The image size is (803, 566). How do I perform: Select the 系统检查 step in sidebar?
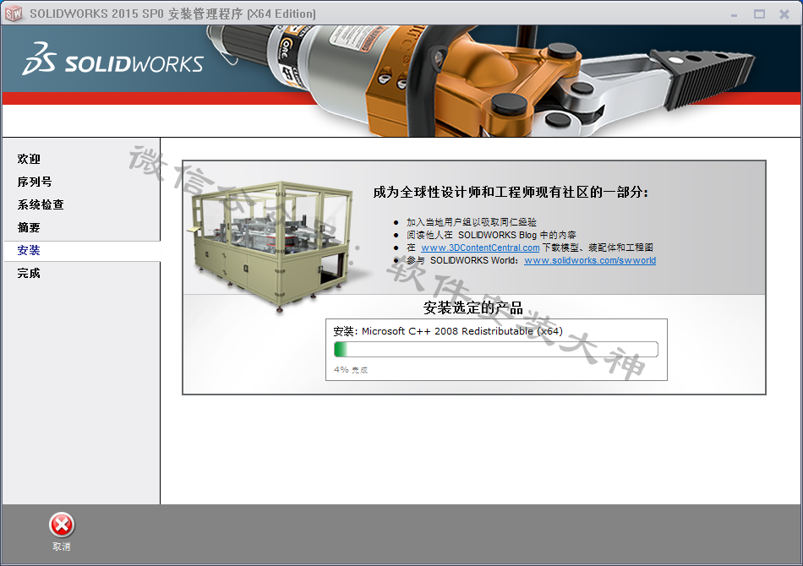[x=41, y=204]
